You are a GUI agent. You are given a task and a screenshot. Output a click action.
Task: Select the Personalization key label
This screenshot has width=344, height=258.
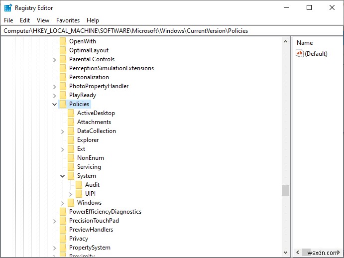coord(89,77)
